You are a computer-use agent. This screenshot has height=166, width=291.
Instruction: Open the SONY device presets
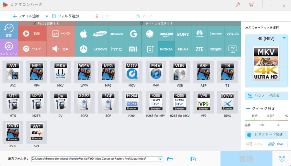183,34
